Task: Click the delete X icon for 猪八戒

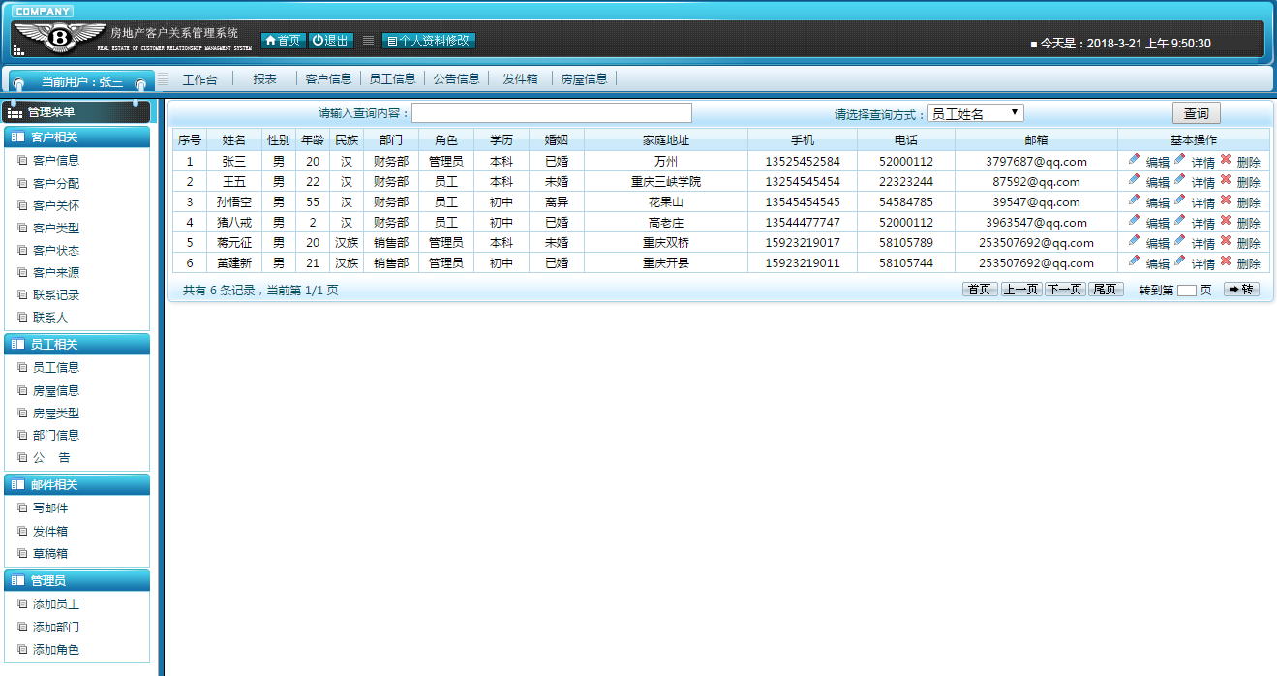Action: point(1226,221)
